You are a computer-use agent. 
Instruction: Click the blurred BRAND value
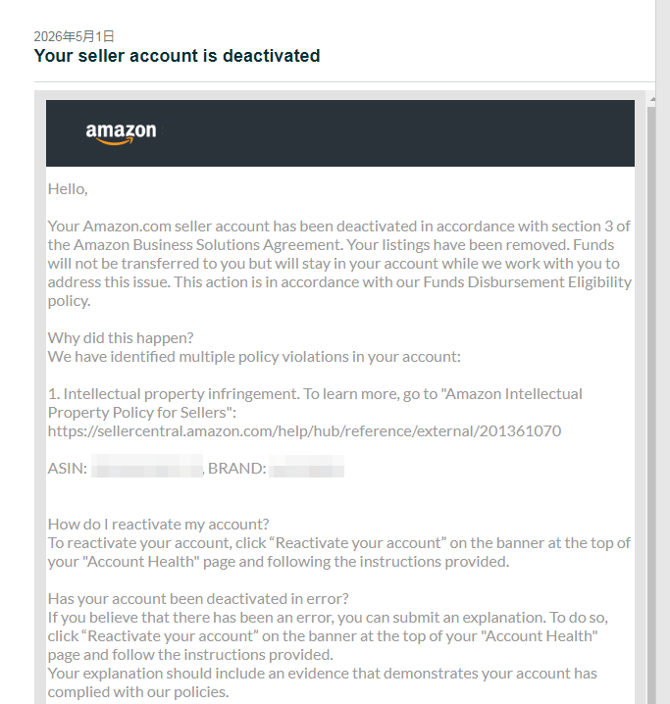tap(307, 466)
